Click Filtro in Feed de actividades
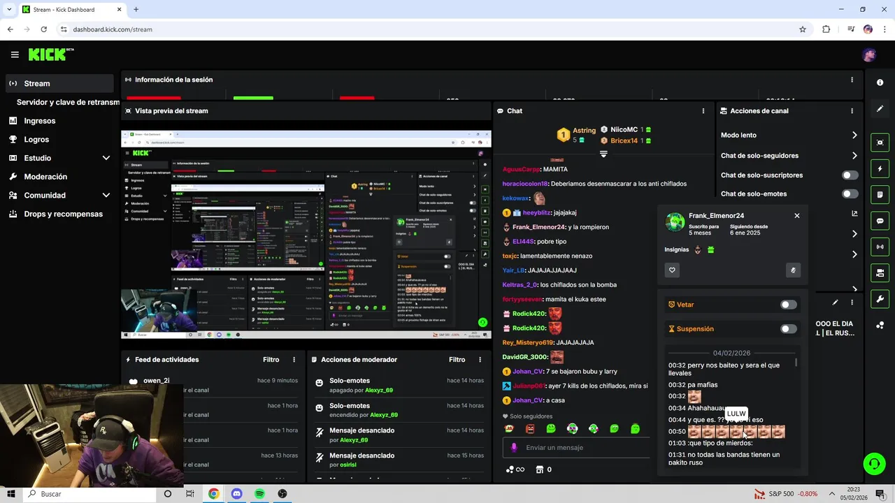The width and height of the screenshot is (895, 503). click(271, 360)
